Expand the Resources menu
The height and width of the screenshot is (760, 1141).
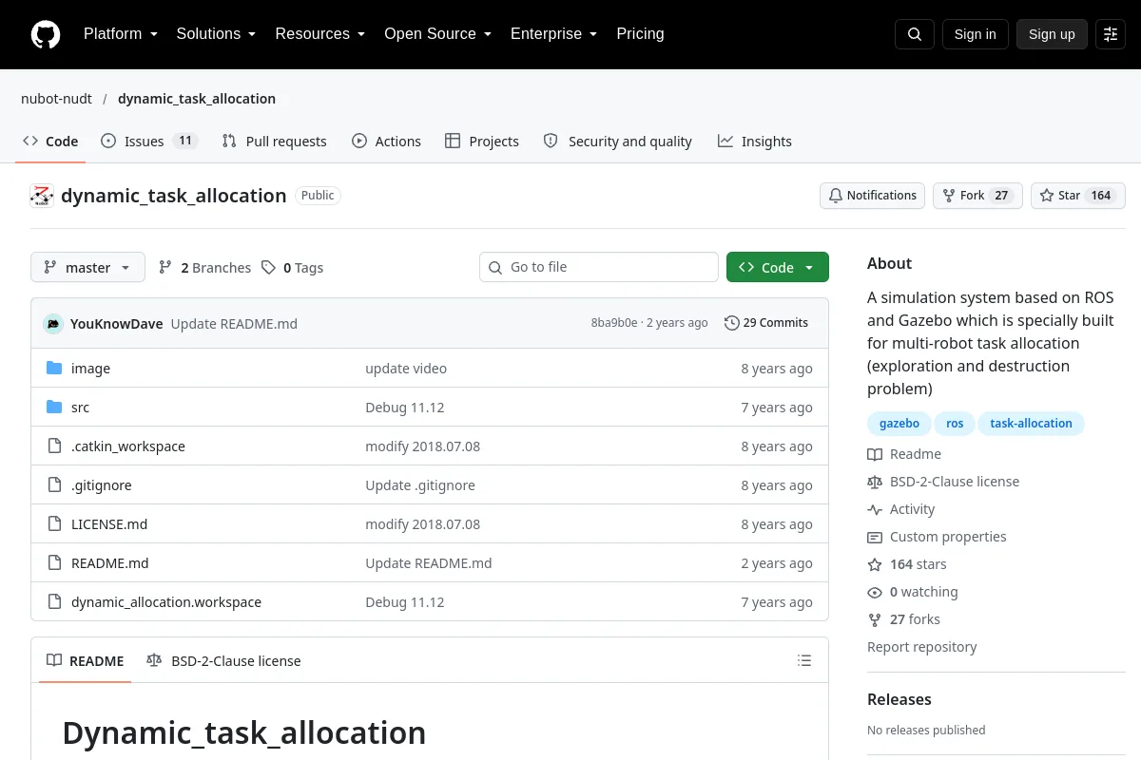tap(320, 34)
